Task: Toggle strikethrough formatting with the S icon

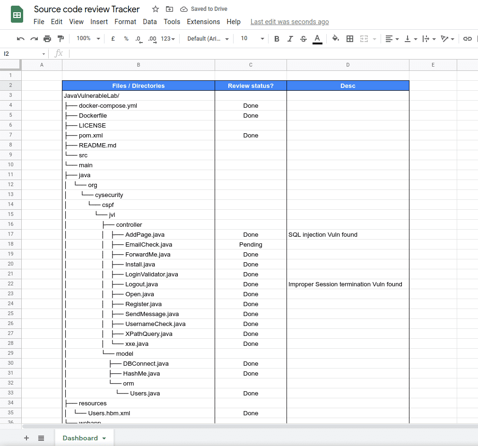Action: point(304,39)
